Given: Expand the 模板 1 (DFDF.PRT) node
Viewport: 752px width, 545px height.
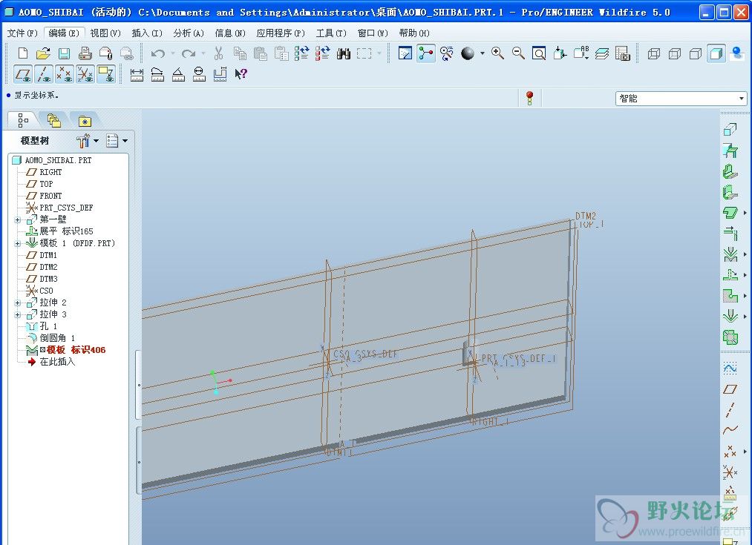Looking at the screenshot, I should [x=17, y=243].
